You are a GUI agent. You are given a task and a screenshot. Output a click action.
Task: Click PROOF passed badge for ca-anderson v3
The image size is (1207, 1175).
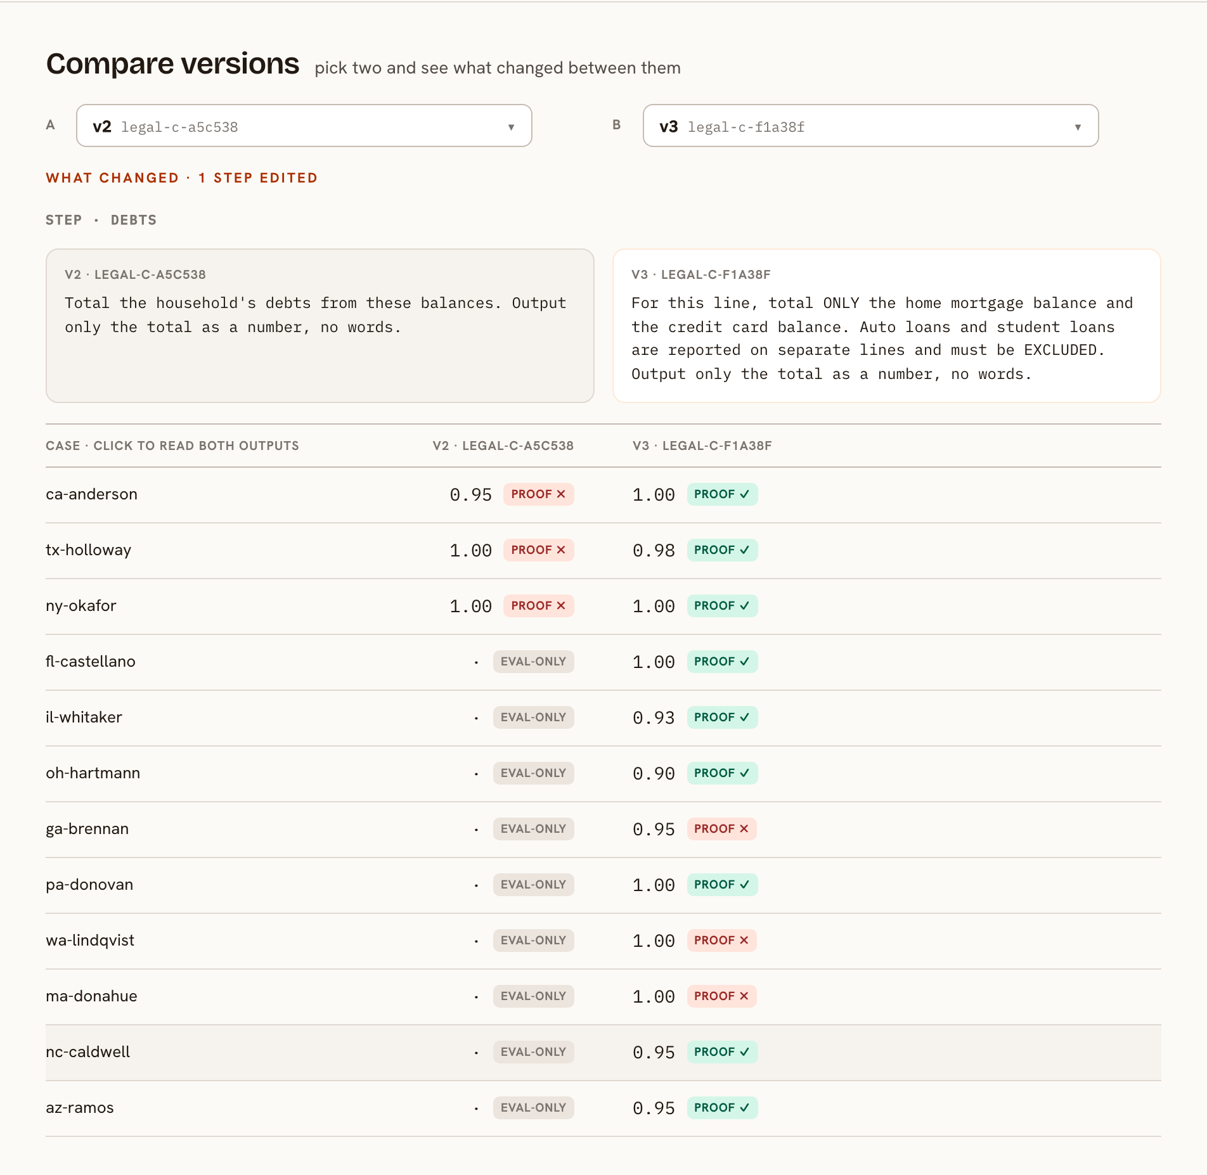(x=722, y=494)
